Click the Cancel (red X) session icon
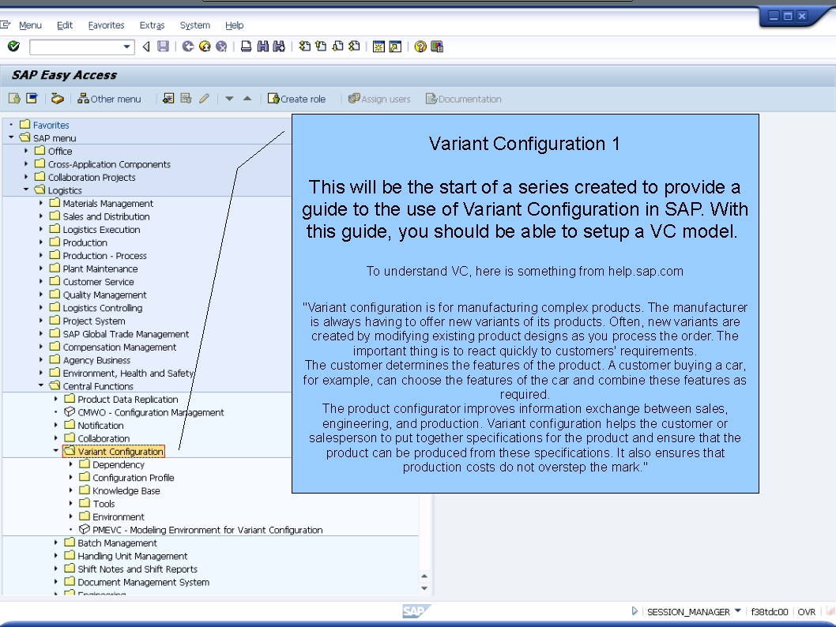Viewport: 836px width, 627px height. coord(220,46)
